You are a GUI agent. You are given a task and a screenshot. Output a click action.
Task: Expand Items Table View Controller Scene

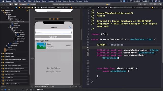click(1, 60)
